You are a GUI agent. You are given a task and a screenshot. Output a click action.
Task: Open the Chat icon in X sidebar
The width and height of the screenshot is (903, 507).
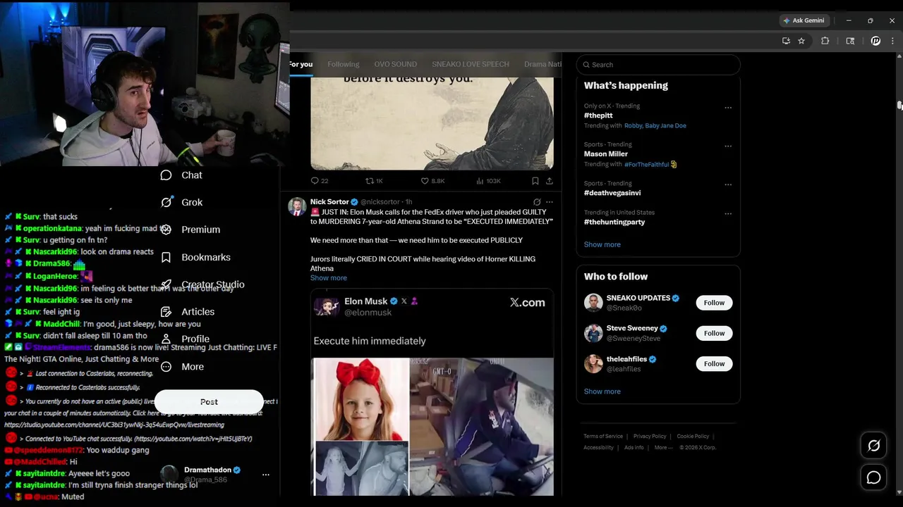(166, 175)
